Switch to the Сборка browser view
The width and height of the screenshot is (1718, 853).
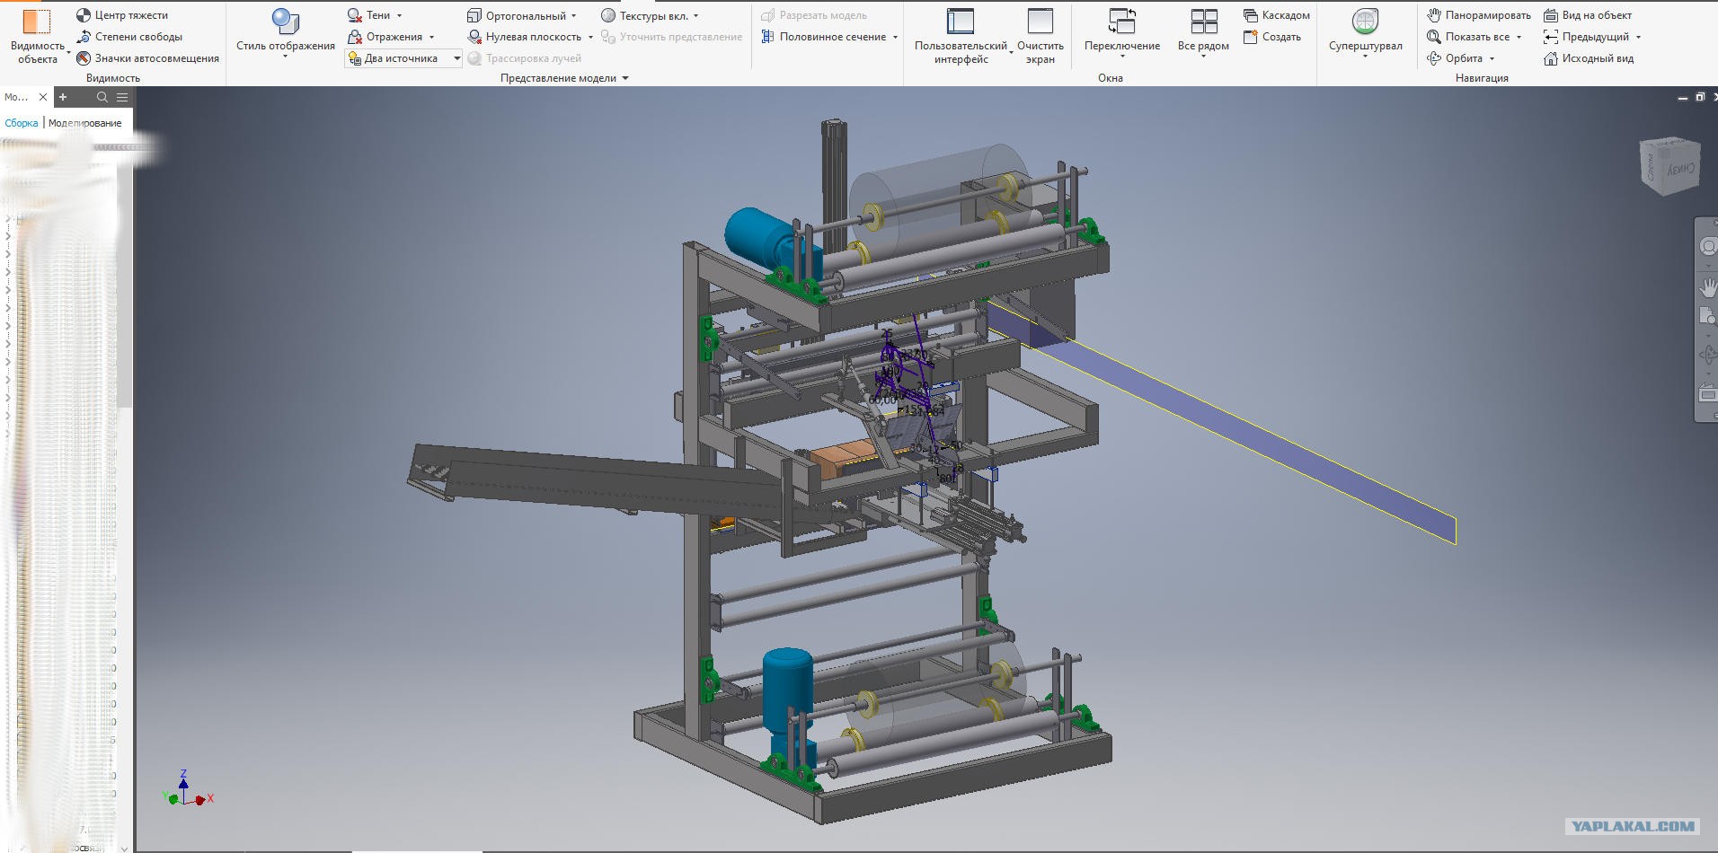coord(22,123)
